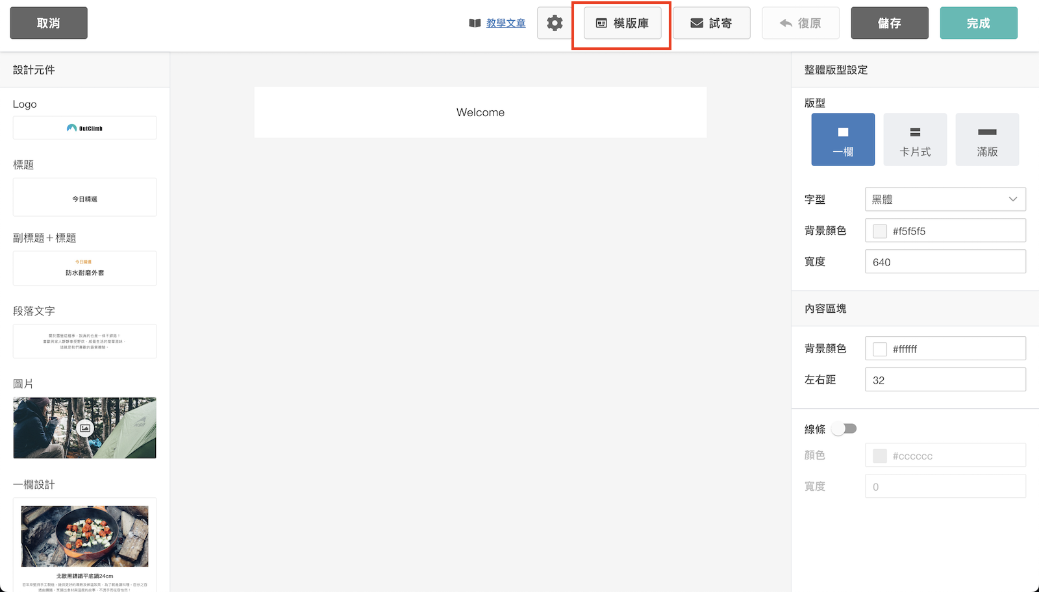Click the 復原 undo button

[800, 23]
